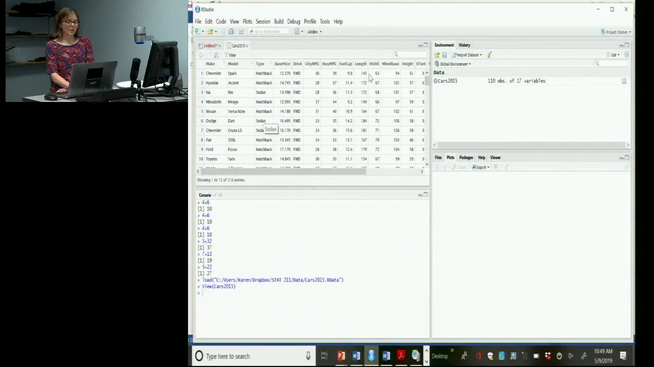Open the Code menu
This screenshot has height=367, width=654.
pos(221,21)
